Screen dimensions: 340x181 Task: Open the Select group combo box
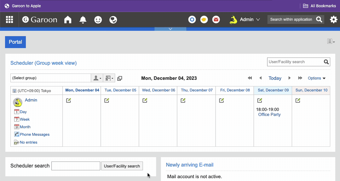[50, 78]
